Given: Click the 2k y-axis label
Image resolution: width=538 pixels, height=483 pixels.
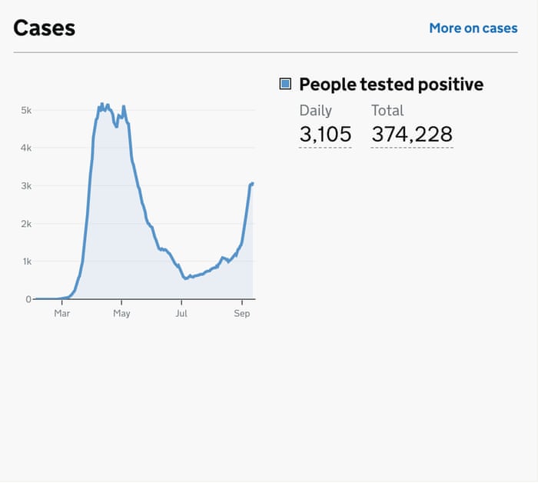Looking at the screenshot, I should coord(26,224).
